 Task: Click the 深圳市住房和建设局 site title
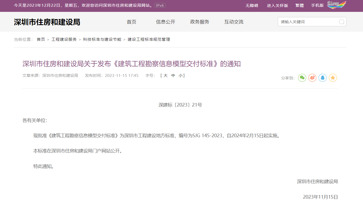pos(47,22)
